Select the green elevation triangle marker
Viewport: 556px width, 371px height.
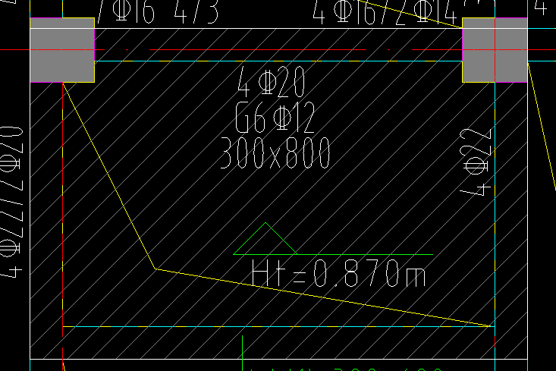pyautogui.click(x=265, y=239)
